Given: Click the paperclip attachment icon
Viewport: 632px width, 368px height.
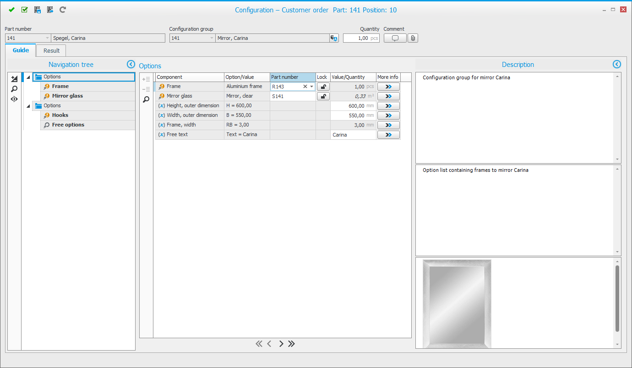Looking at the screenshot, I should 413,38.
